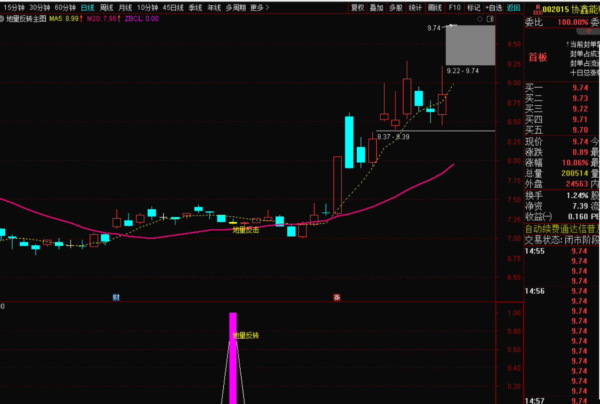Open F10 company information
The height and width of the screenshot is (404, 600).
pos(455,8)
